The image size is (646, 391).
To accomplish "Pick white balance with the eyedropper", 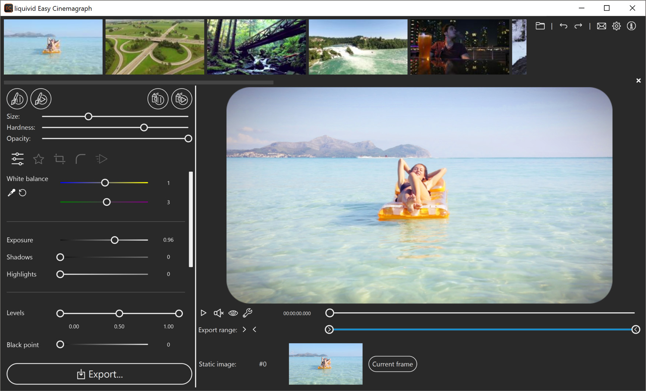I will pyautogui.click(x=11, y=193).
